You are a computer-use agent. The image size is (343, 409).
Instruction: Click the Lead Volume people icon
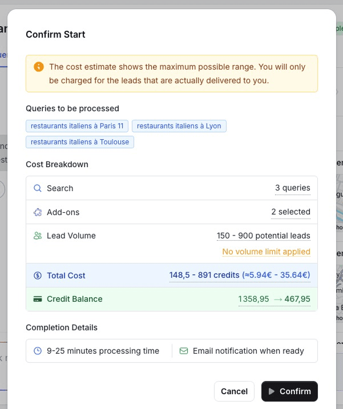[38, 236]
